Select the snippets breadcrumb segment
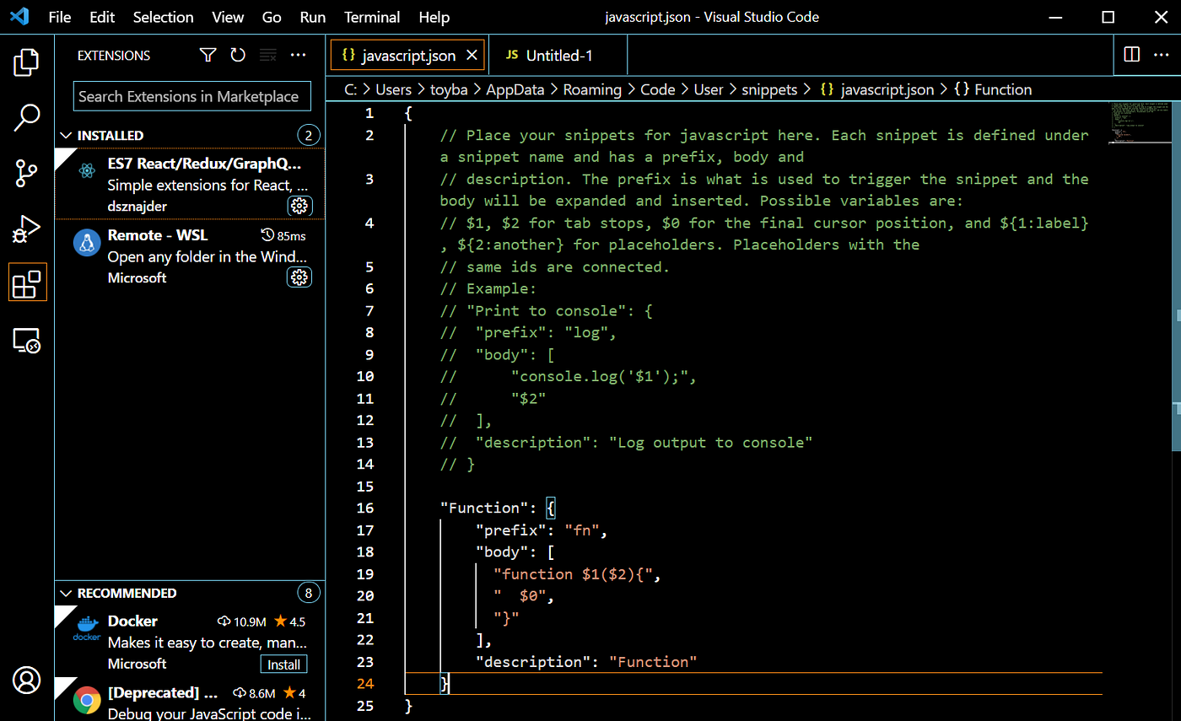Viewport: 1181px width, 721px height. point(769,89)
